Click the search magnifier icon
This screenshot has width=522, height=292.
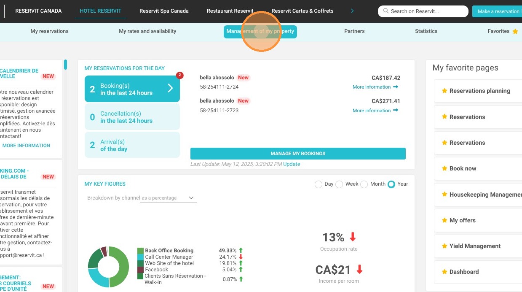[385, 11]
